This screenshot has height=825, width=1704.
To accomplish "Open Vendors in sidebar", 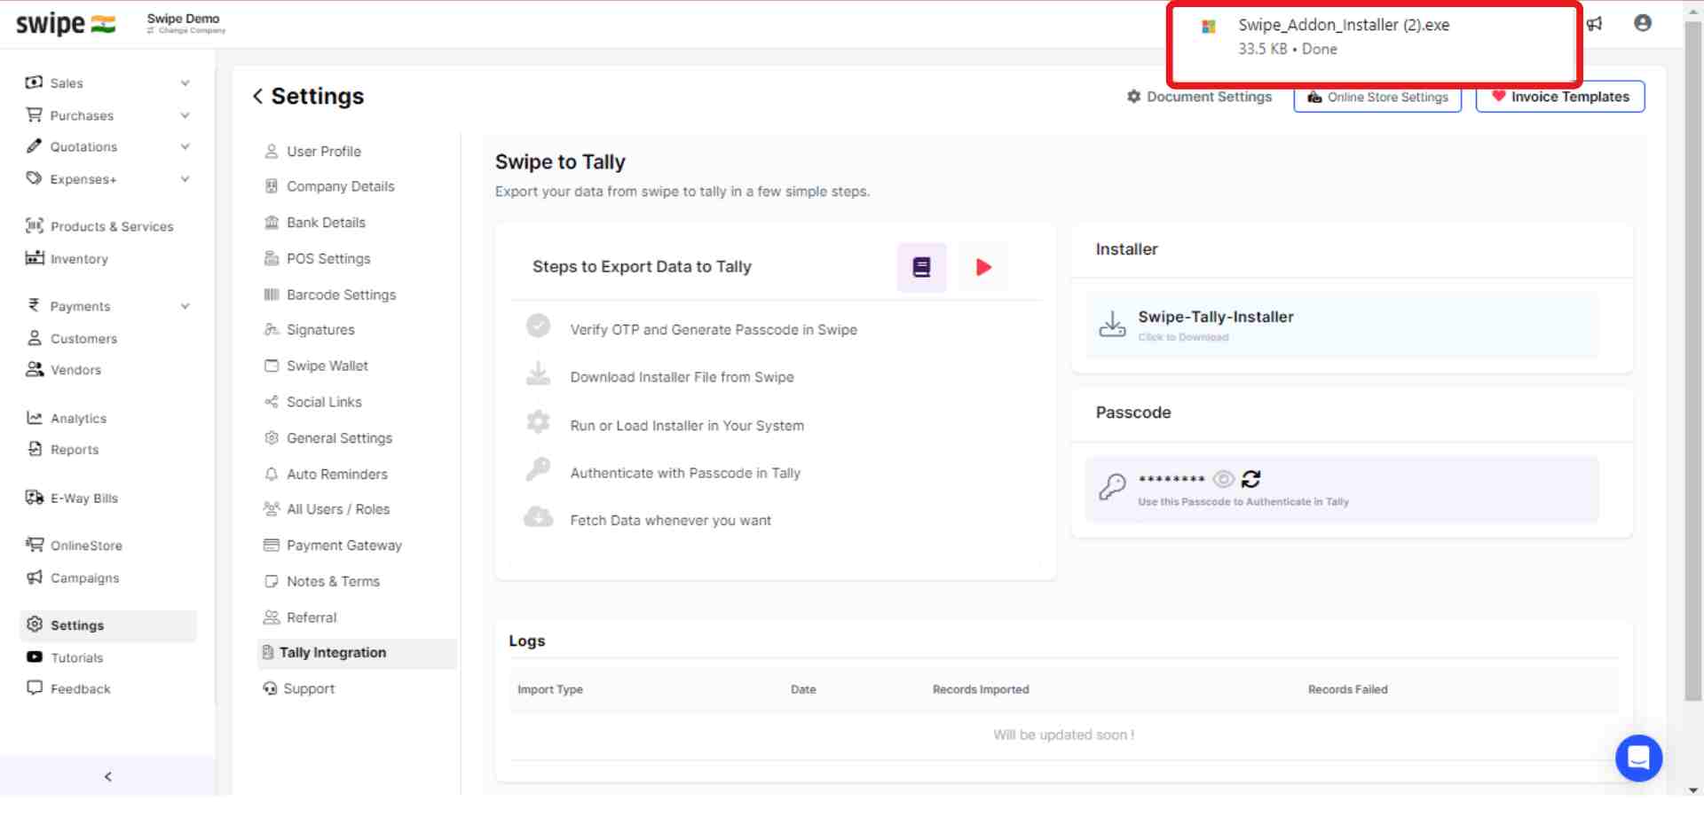I will pyautogui.click(x=64, y=370).
